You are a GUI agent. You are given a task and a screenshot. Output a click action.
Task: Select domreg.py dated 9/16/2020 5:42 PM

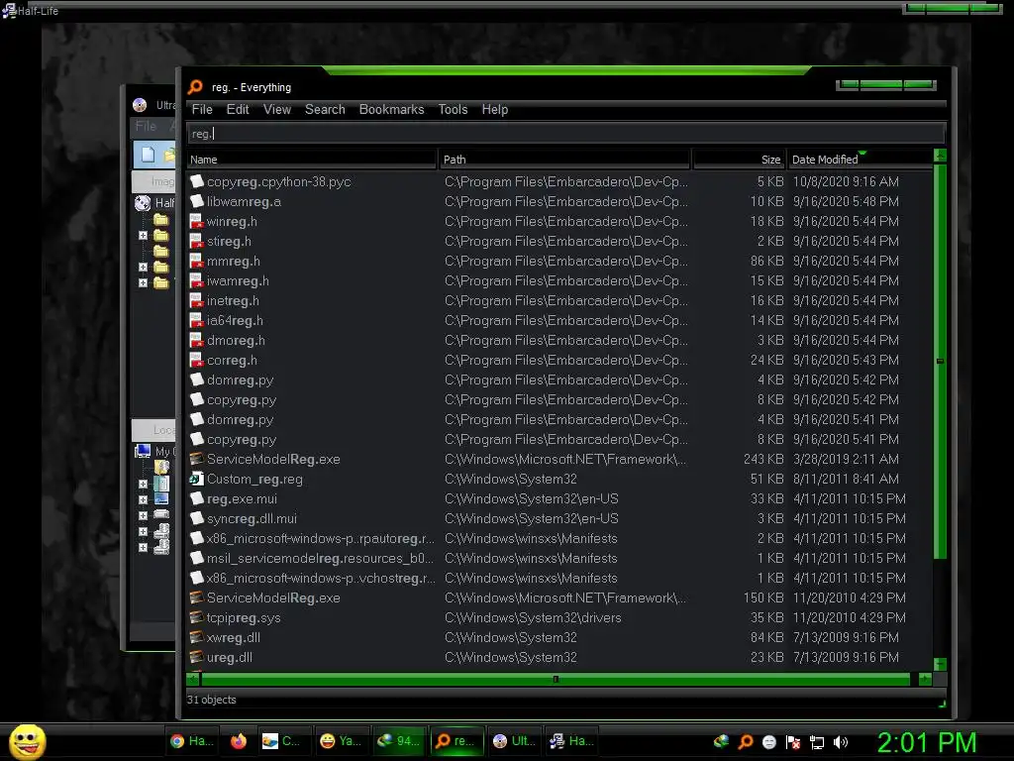(240, 380)
